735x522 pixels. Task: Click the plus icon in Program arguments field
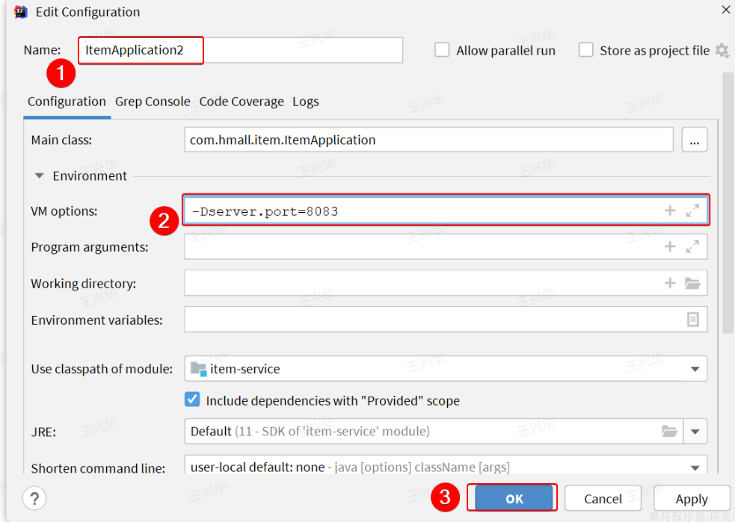pos(670,247)
